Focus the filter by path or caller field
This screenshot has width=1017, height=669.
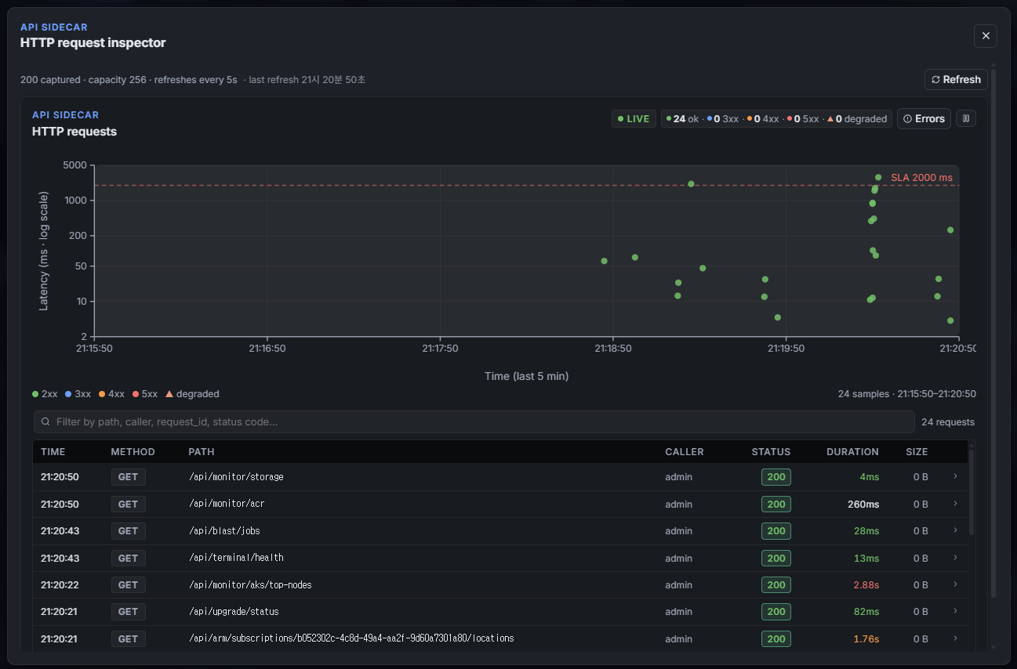pos(474,421)
